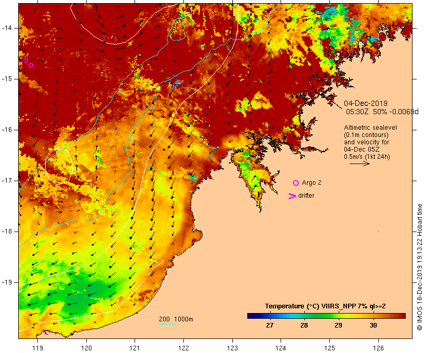Click the cyan 200m contour legend line
Viewport: 426px width, 353px height.
168,324
